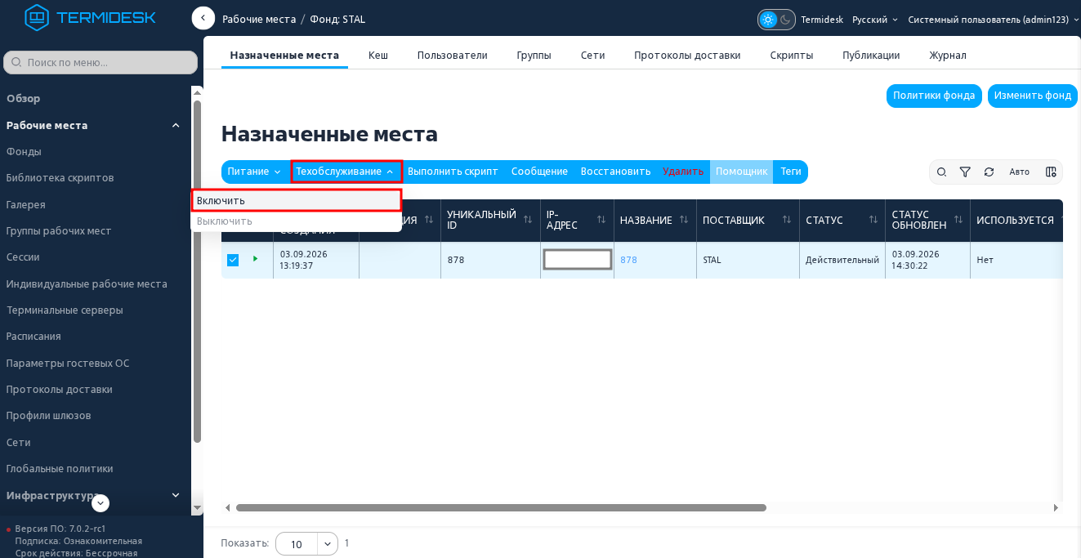The height and width of the screenshot is (558, 1081).
Task: Open the Питание dropdown
Action: point(254,172)
